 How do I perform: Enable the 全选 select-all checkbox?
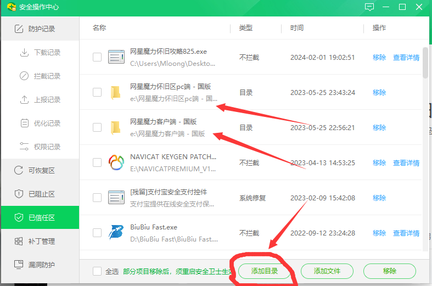pyautogui.click(x=97, y=271)
